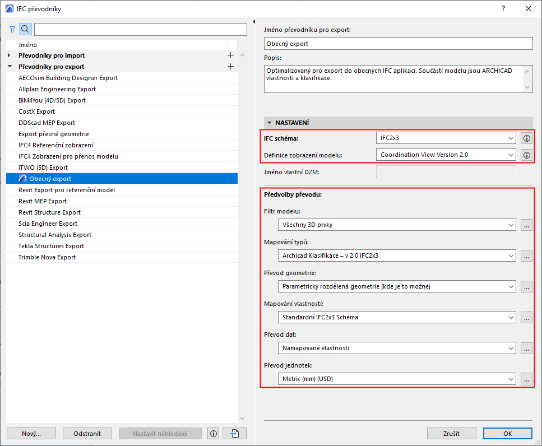This screenshot has width=542, height=446.
Task: Collapse Převodníky pro export group
Action: click(x=10, y=66)
